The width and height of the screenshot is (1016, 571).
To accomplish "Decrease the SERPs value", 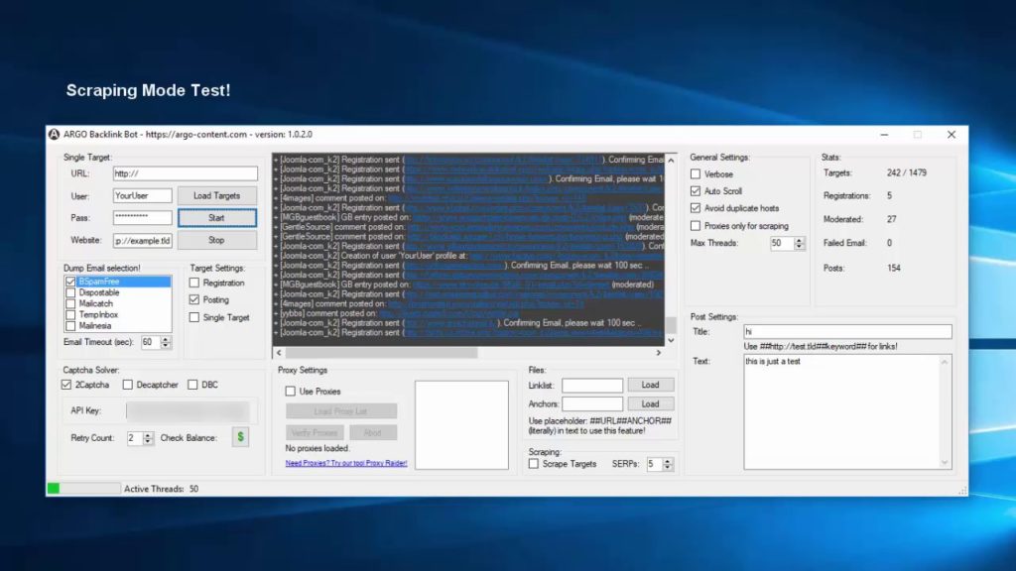I will click(x=668, y=468).
